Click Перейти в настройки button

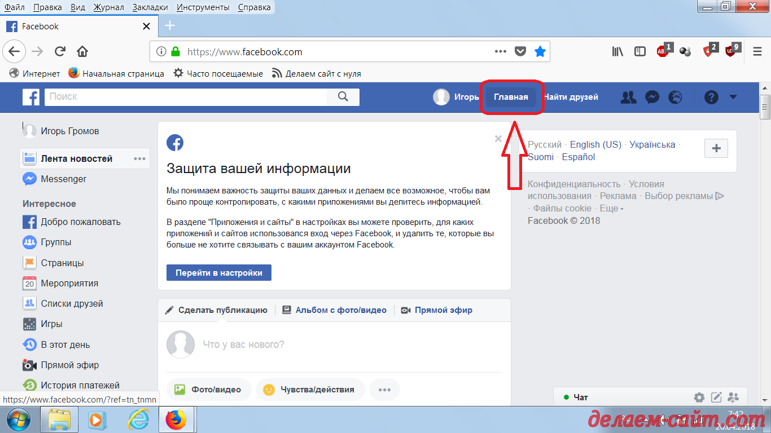(219, 272)
